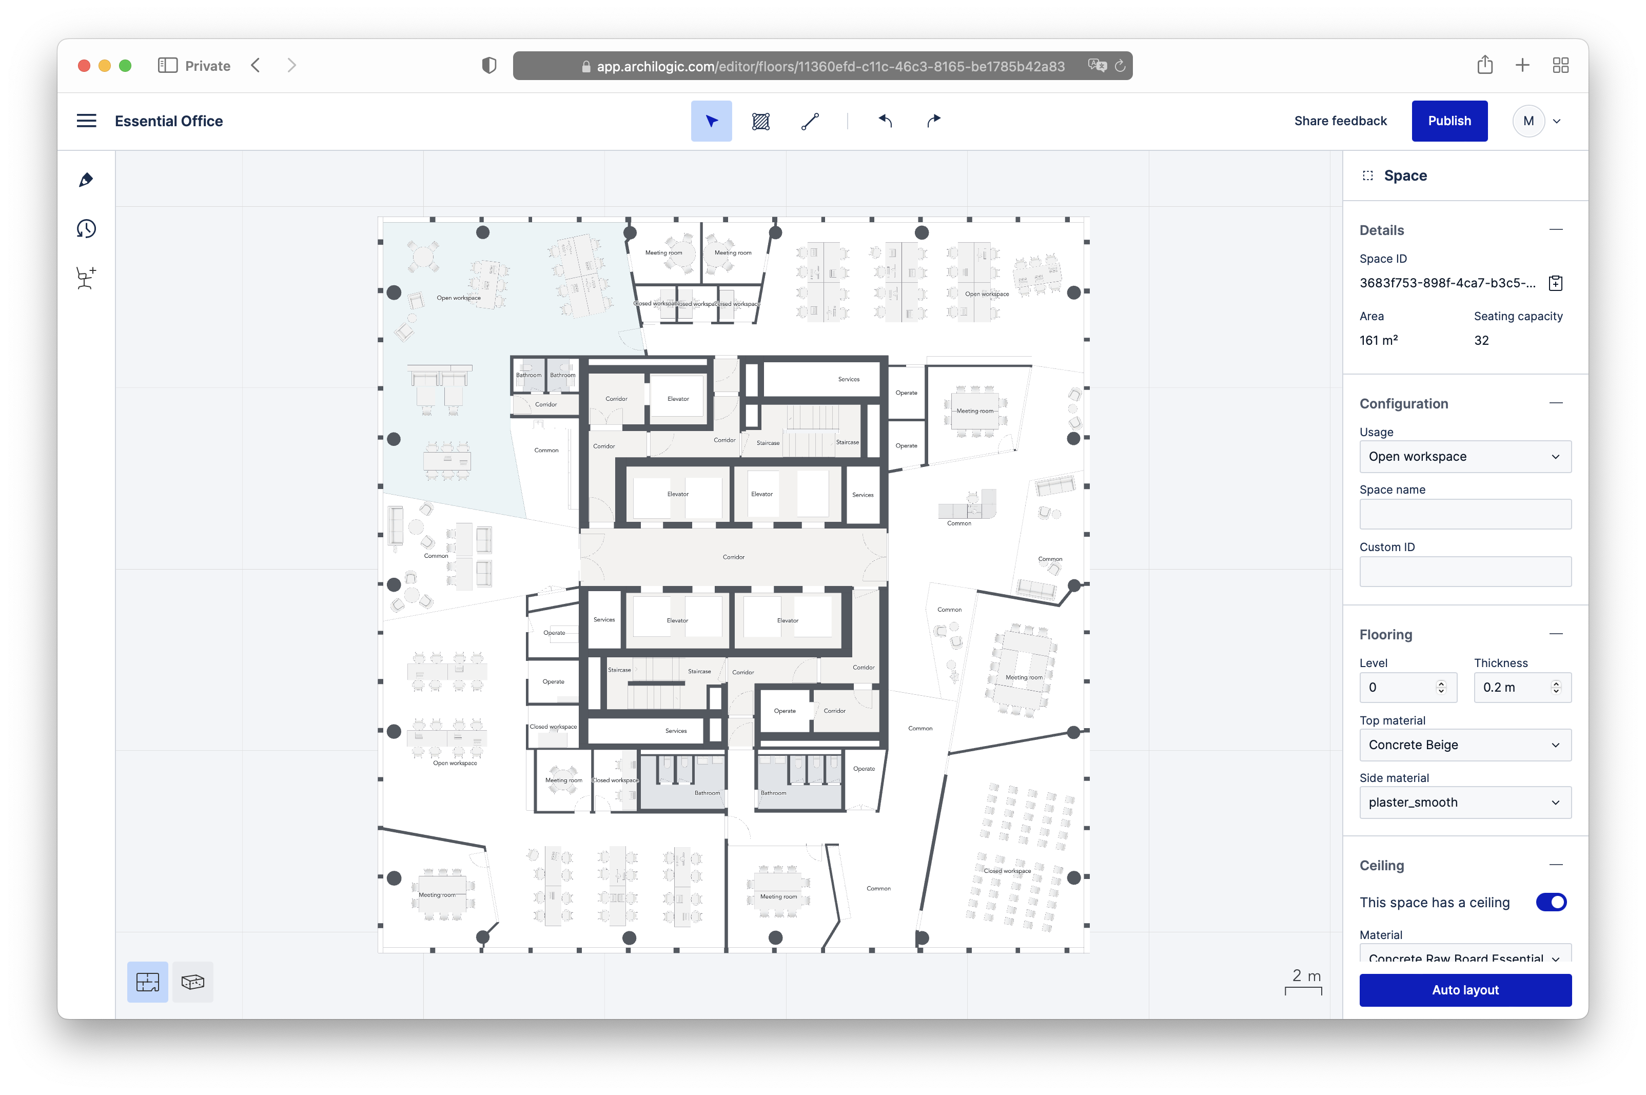Copy the Space ID to clipboard
Screen dimensions: 1646x1095
[1555, 283]
